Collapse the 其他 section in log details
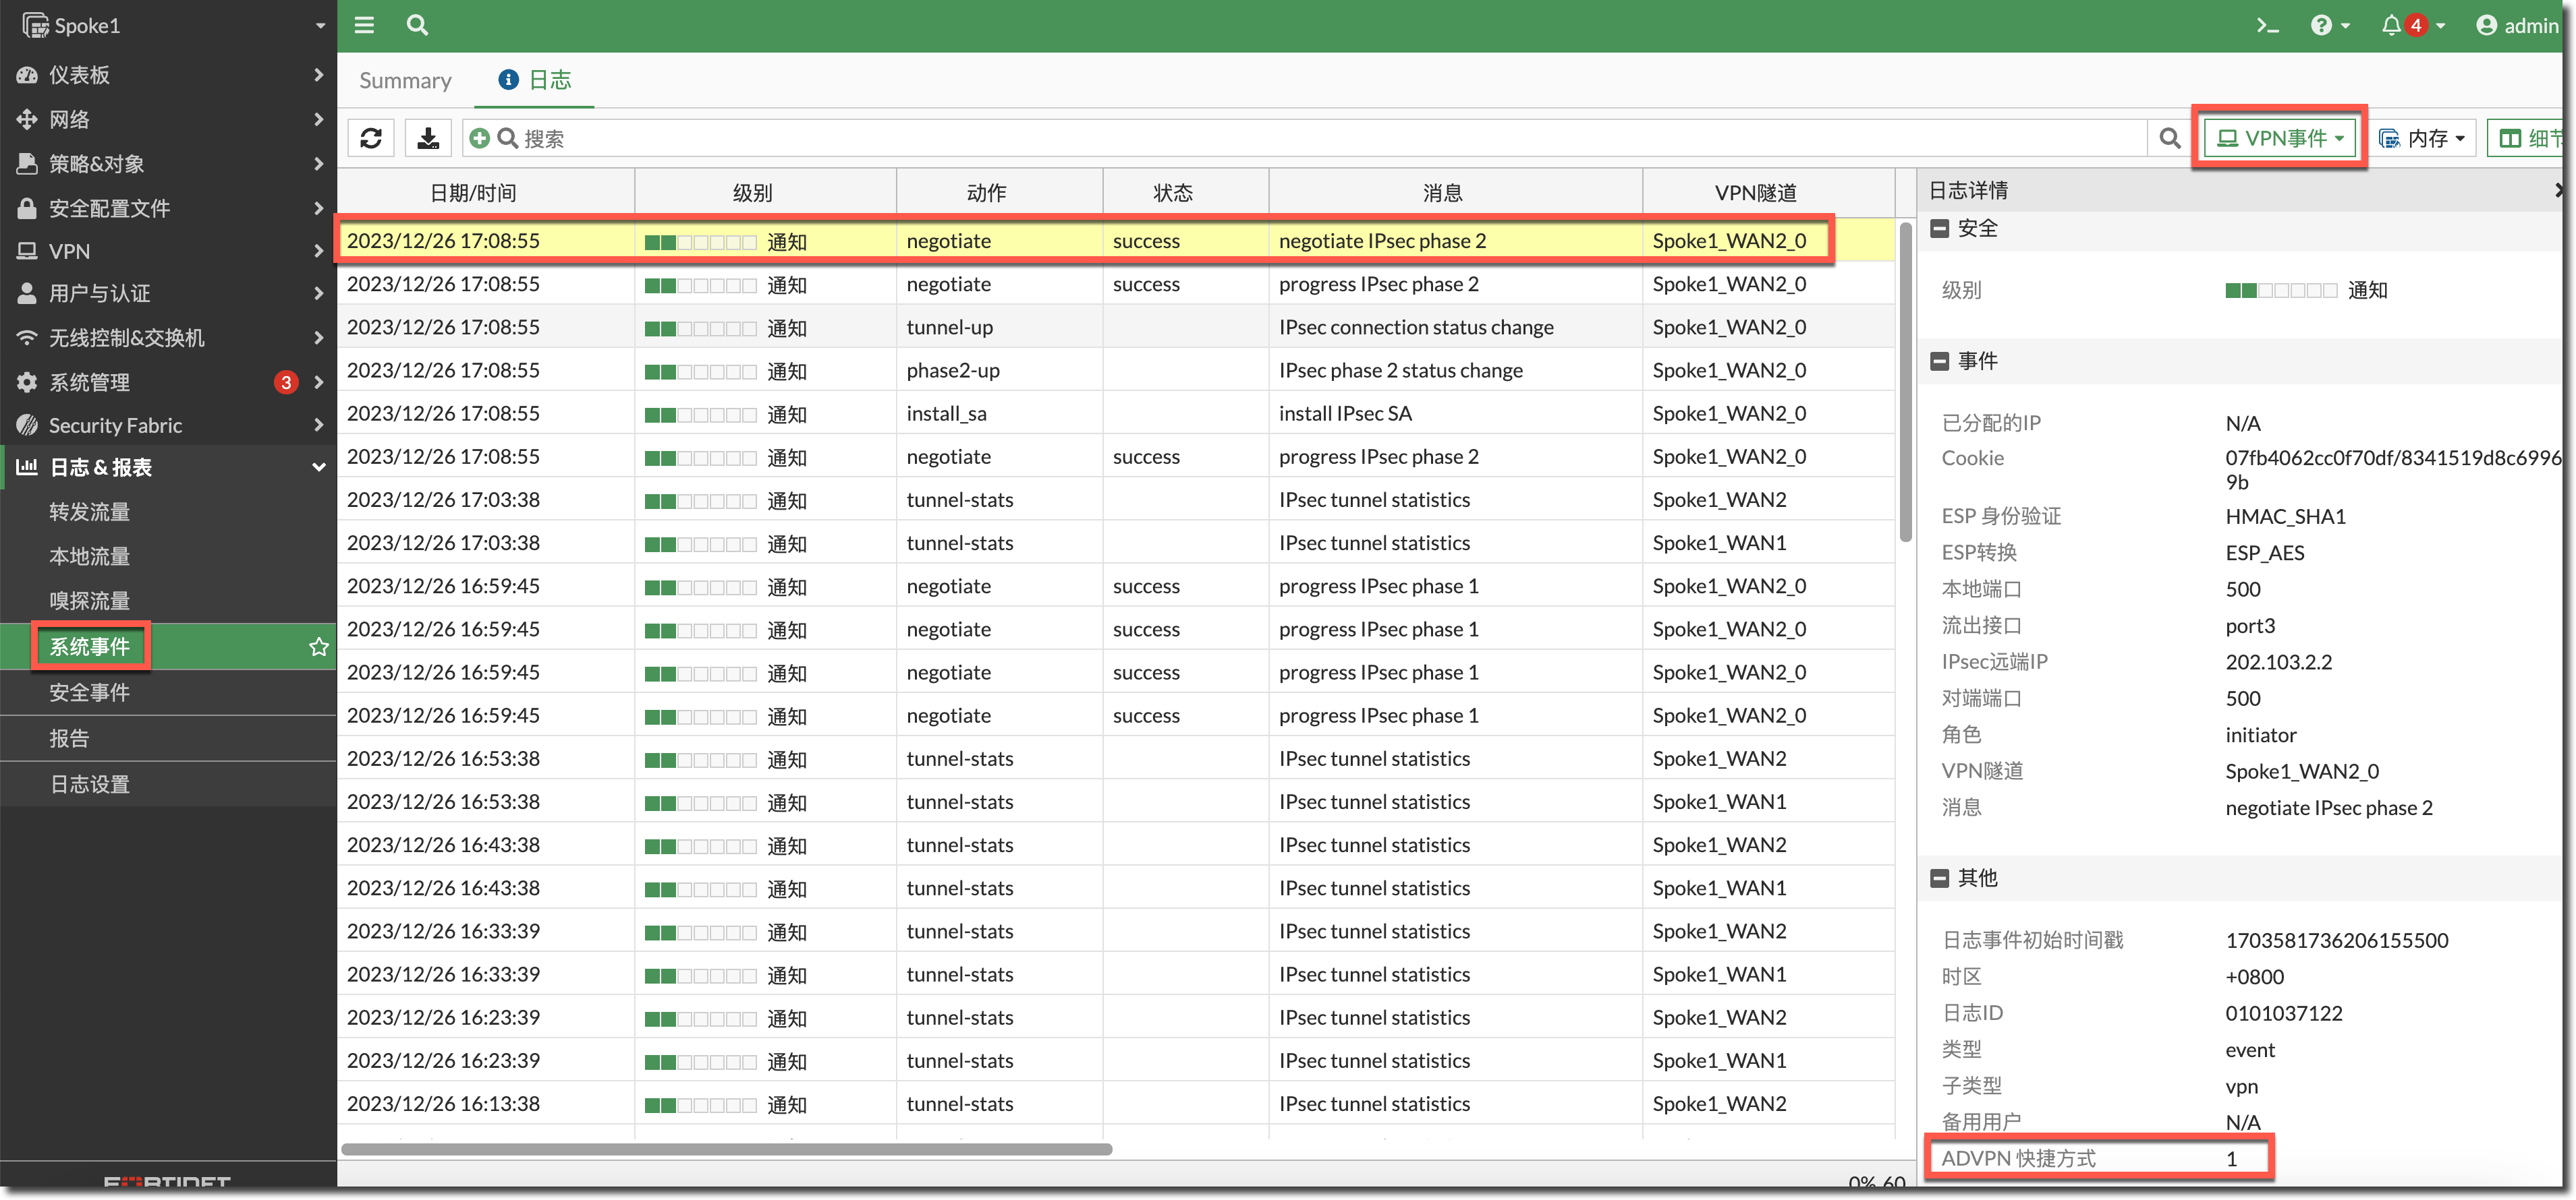Screen dimensions: 2576x1200 [1939, 877]
